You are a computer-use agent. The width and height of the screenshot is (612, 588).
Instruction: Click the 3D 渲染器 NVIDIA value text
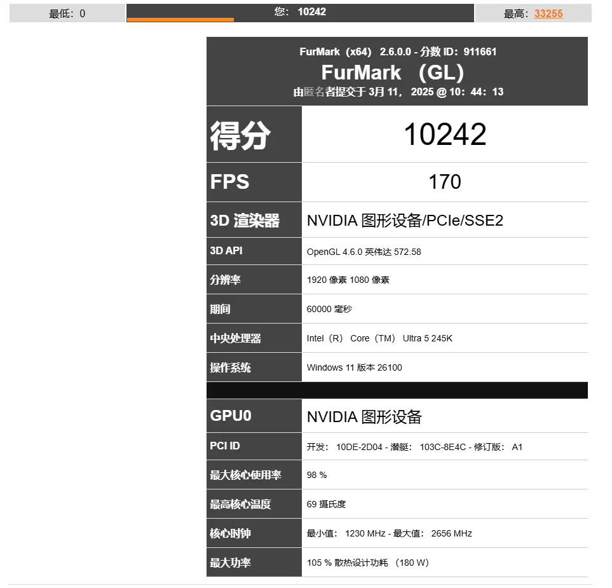[405, 221]
